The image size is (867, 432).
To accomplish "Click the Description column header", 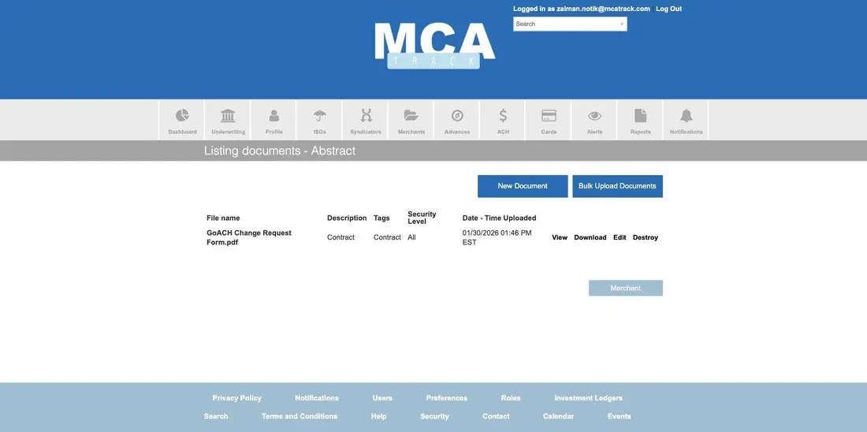I will click(x=347, y=218).
